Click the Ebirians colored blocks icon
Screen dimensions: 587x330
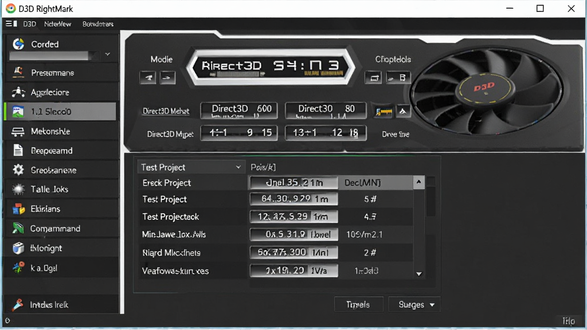pyautogui.click(x=18, y=209)
